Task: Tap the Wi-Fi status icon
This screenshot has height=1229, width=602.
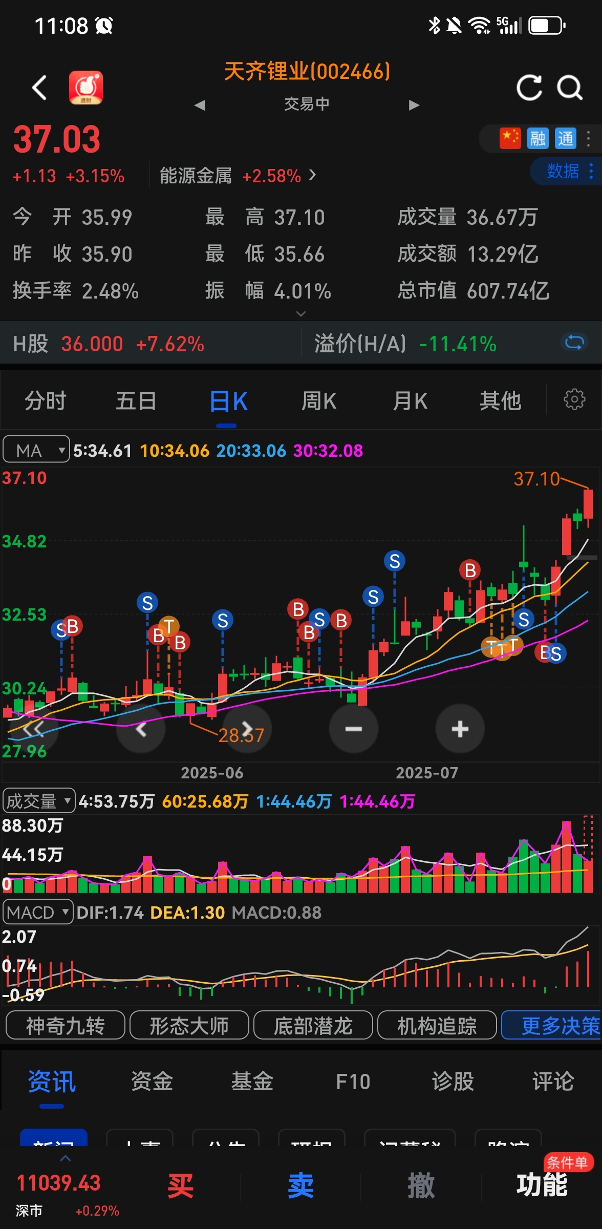Action: coord(479,25)
